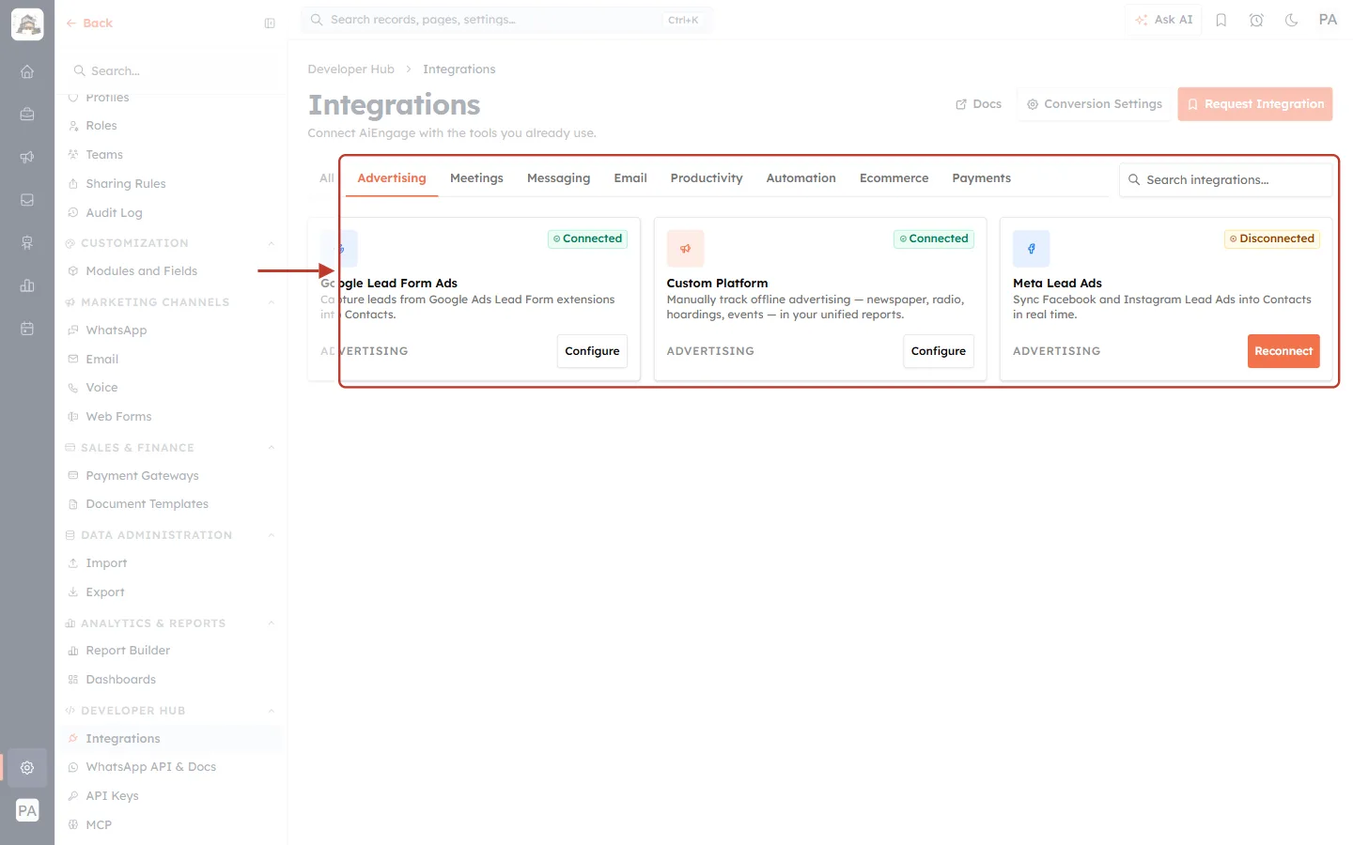Image resolution: width=1353 pixels, height=845 pixels.
Task: Open the inbox icon in left rail
Action: [27, 200]
